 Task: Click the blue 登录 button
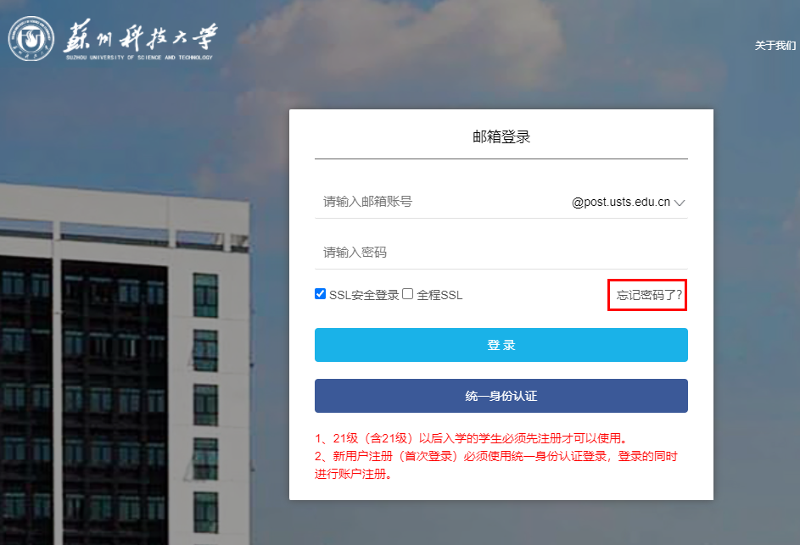tap(501, 345)
